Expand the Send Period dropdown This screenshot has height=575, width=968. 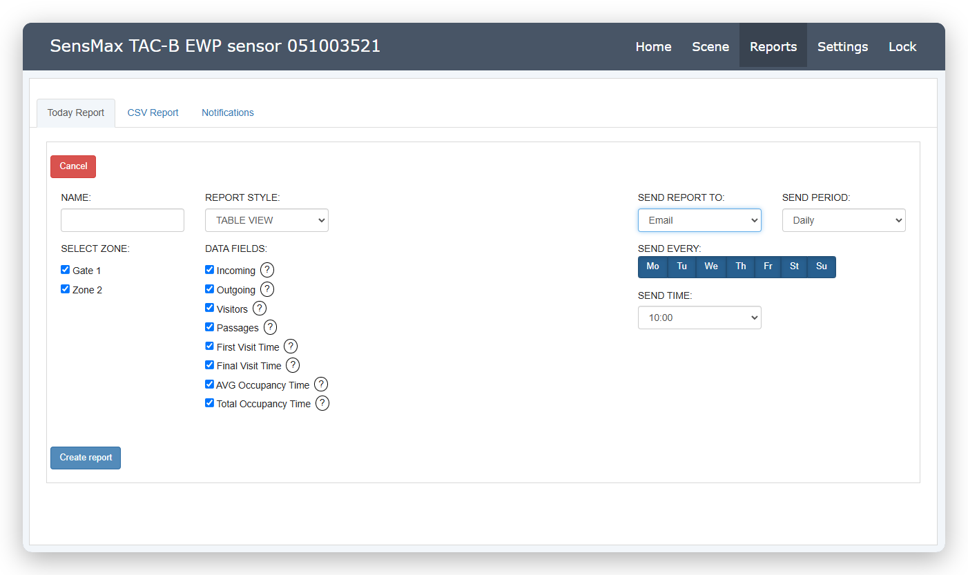coord(844,220)
